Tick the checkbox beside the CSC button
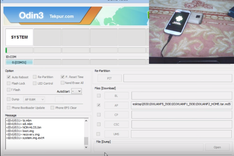Viewport: 234px width, 156px height. point(99,124)
